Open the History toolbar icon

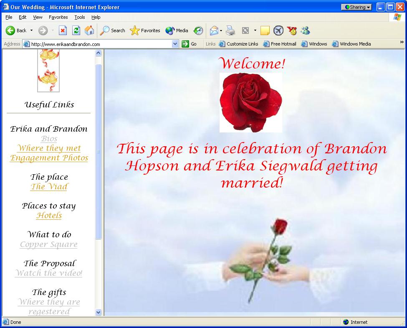point(198,31)
